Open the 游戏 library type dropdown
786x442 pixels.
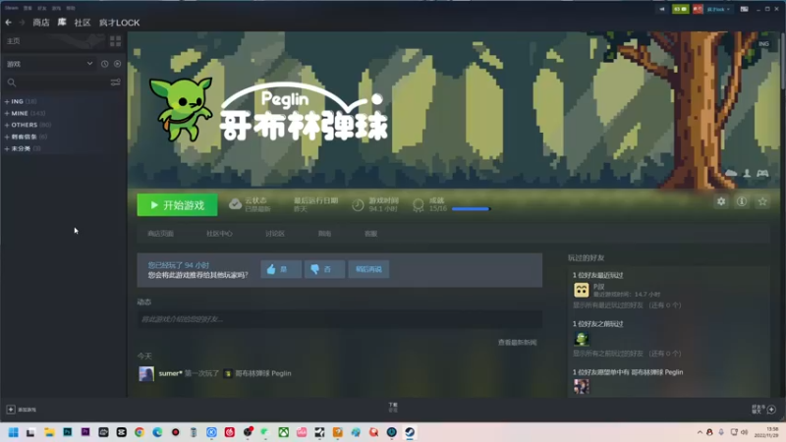(x=49, y=64)
